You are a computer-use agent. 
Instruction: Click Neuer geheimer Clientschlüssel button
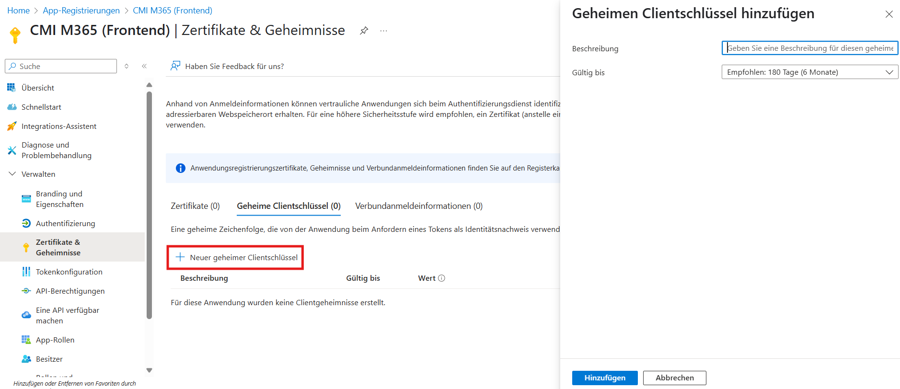[x=235, y=257]
